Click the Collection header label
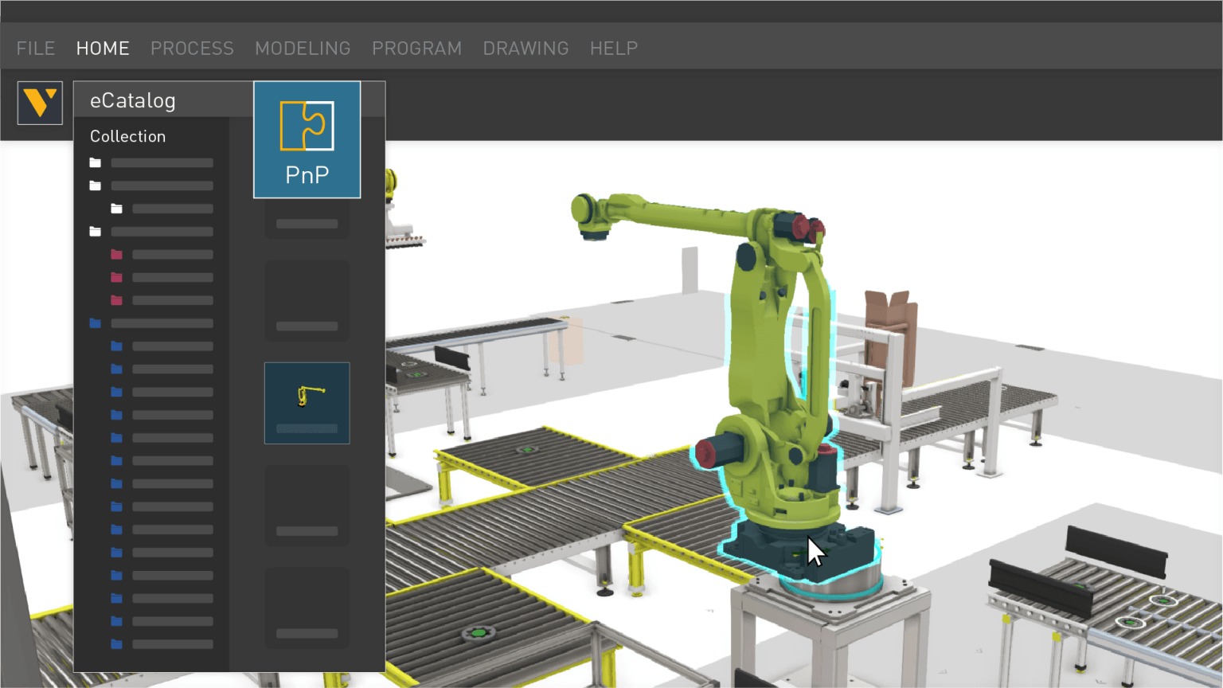Viewport: 1223px width, 688px height. coord(127,136)
